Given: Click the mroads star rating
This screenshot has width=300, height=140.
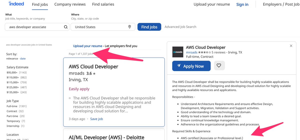Looking at the screenshot, I should (204, 52).
